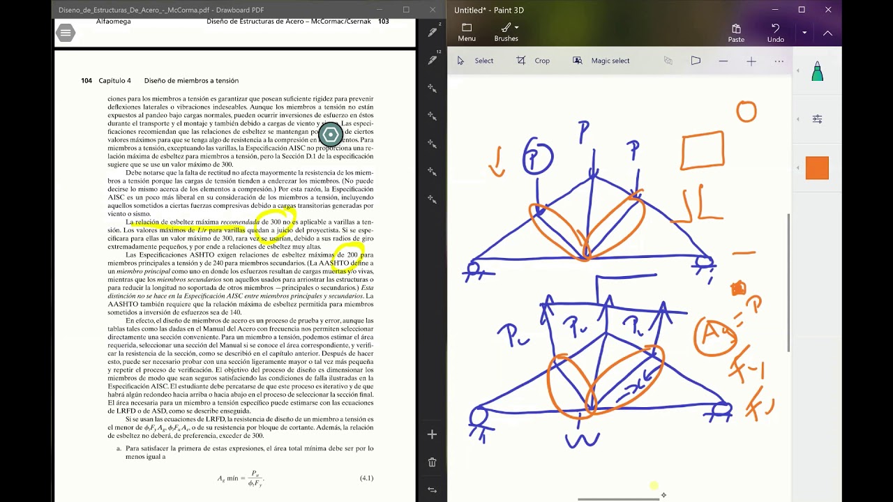Click the equation number '(4.1)'
893x502 pixels.
point(366,478)
